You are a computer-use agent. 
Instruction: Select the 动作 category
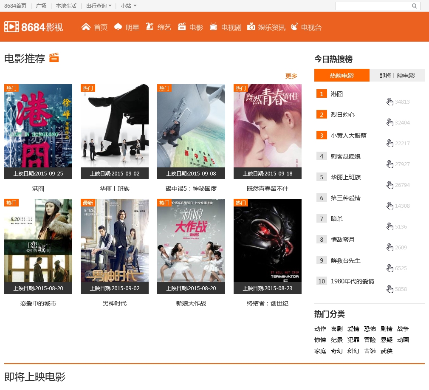pyautogui.click(x=320, y=329)
